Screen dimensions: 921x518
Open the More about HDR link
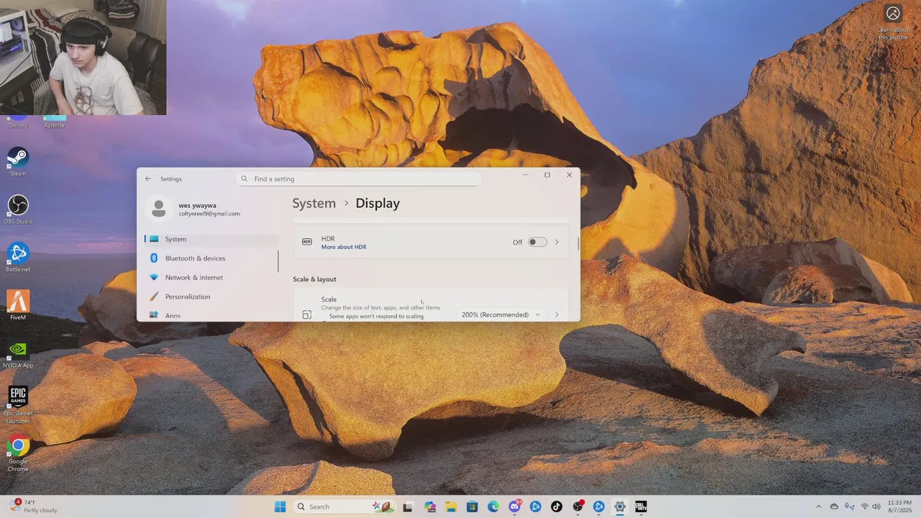tap(344, 247)
